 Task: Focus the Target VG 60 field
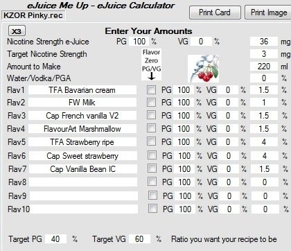[x=139, y=239]
